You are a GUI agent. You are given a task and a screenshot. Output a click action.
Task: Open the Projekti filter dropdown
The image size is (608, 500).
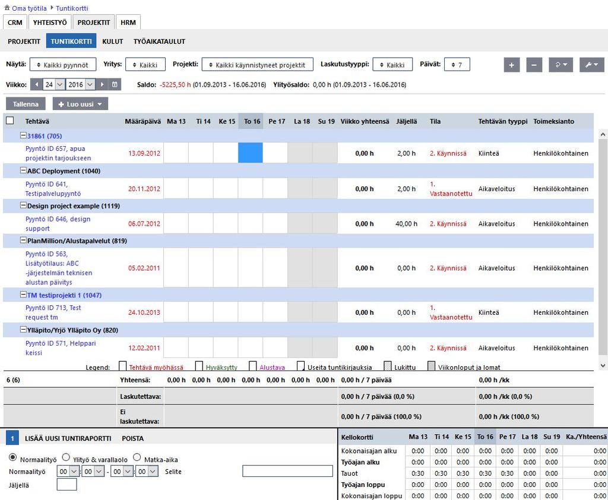click(258, 65)
